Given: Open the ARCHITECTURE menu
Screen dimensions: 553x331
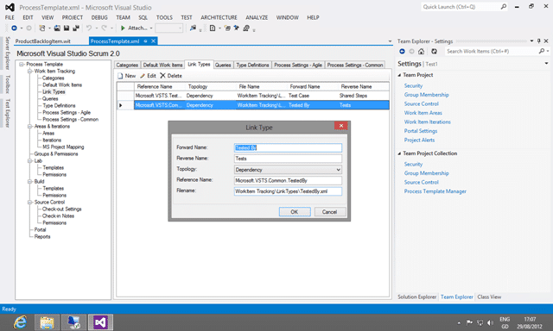Looking at the screenshot, I should (x=219, y=17).
